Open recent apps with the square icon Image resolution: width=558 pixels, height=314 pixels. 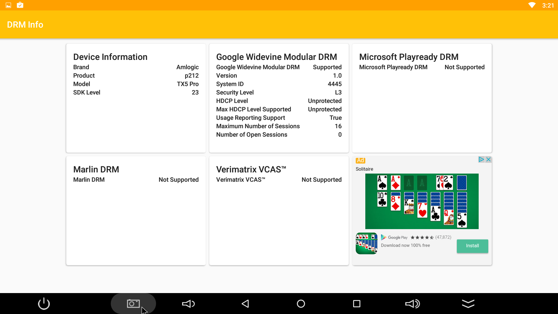(357, 304)
